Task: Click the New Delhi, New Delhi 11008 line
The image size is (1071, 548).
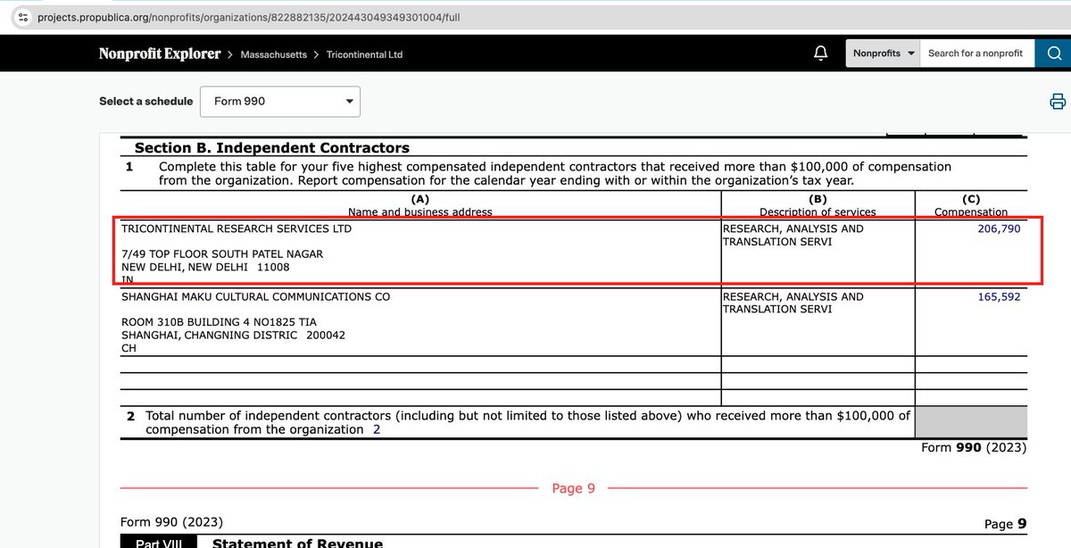Action: coord(205,267)
